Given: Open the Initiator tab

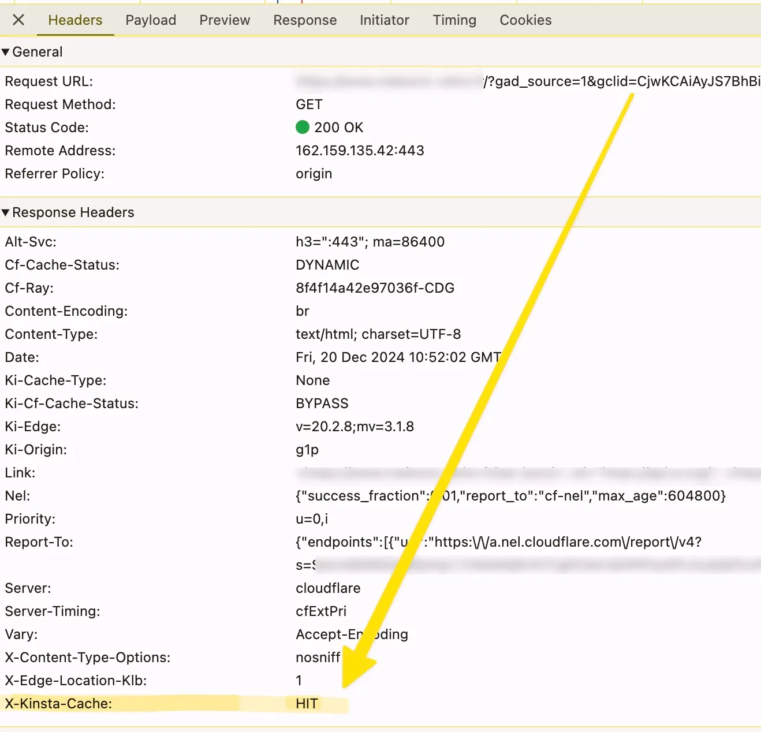Looking at the screenshot, I should pos(384,20).
